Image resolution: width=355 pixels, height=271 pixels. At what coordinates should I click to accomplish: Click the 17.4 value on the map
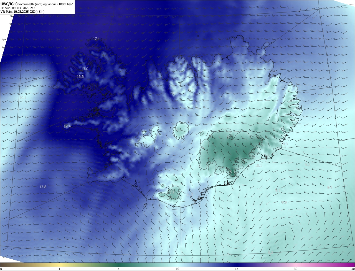(96, 39)
